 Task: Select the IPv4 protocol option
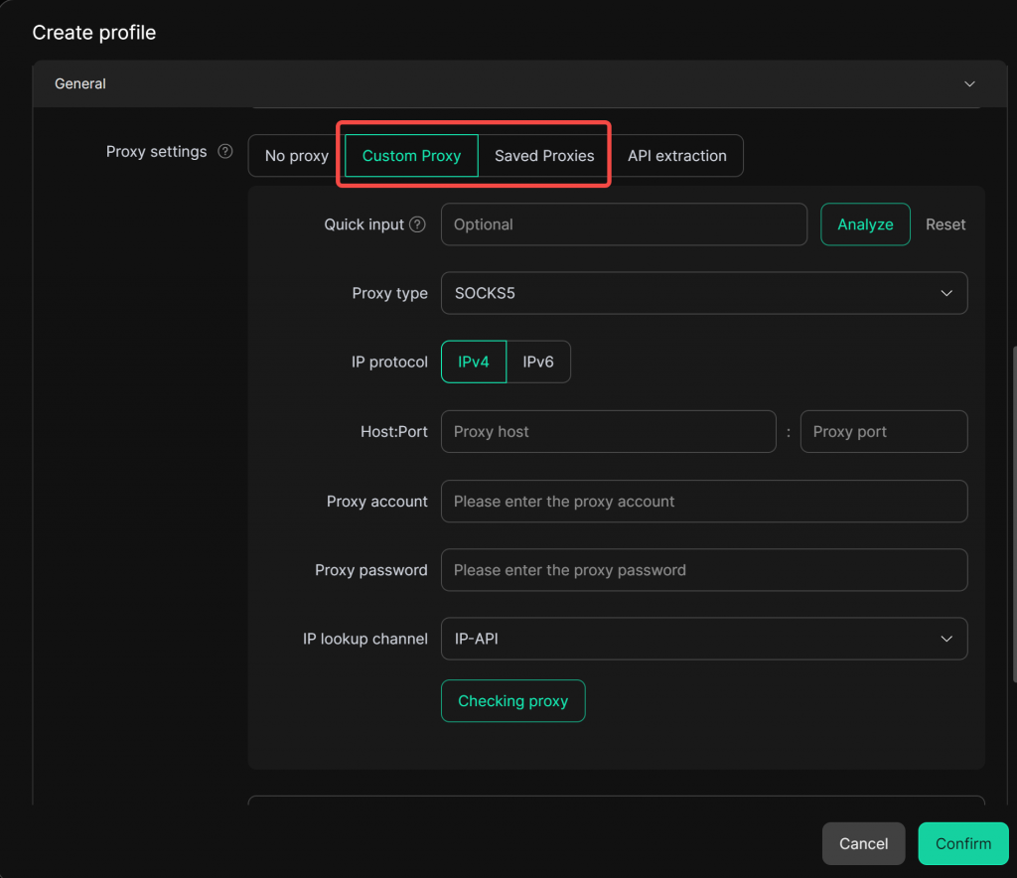[474, 363]
